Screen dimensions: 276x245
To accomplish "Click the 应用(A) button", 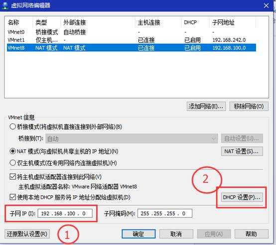I will click(x=214, y=234).
